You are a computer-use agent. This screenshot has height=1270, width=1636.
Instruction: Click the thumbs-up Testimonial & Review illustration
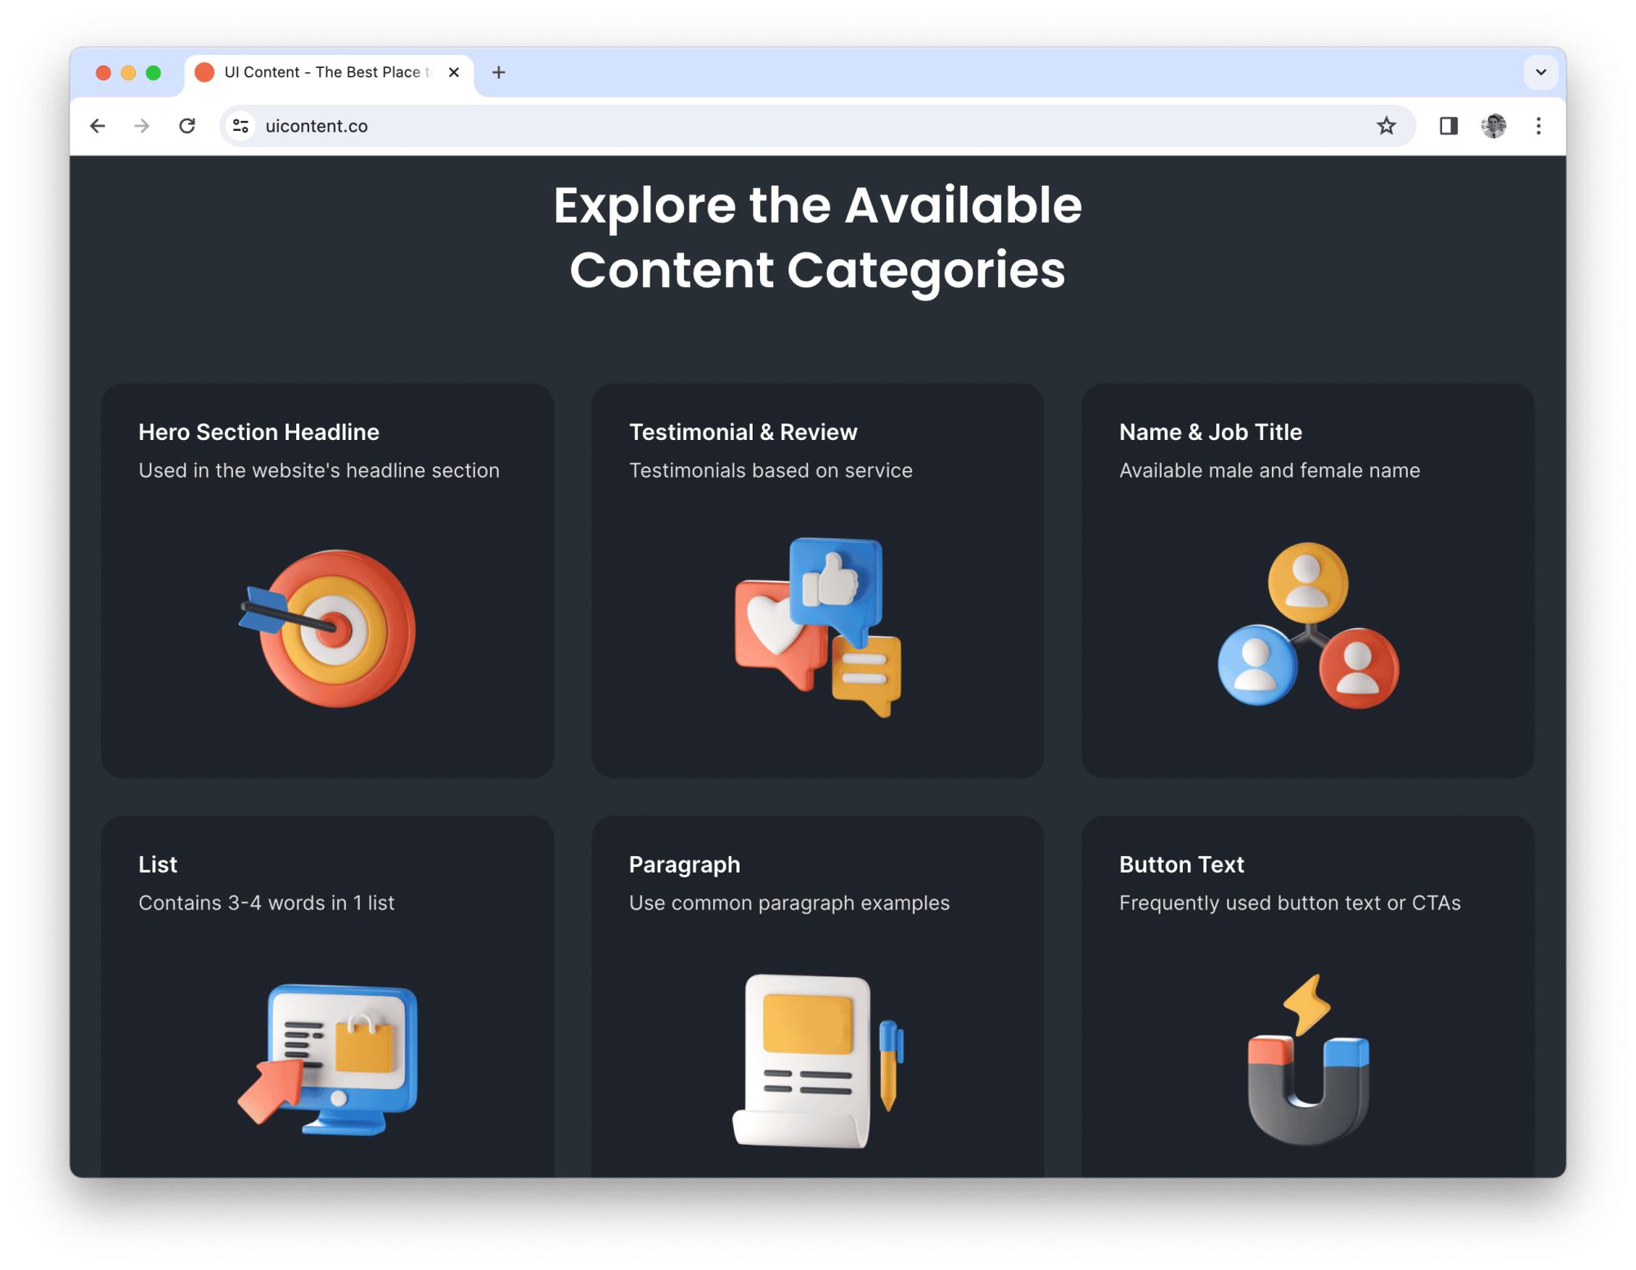pyautogui.click(x=818, y=627)
